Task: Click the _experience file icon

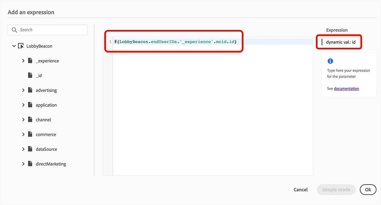Action: [30, 60]
